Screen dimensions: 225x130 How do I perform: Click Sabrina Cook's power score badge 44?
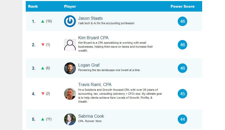[182, 119]
